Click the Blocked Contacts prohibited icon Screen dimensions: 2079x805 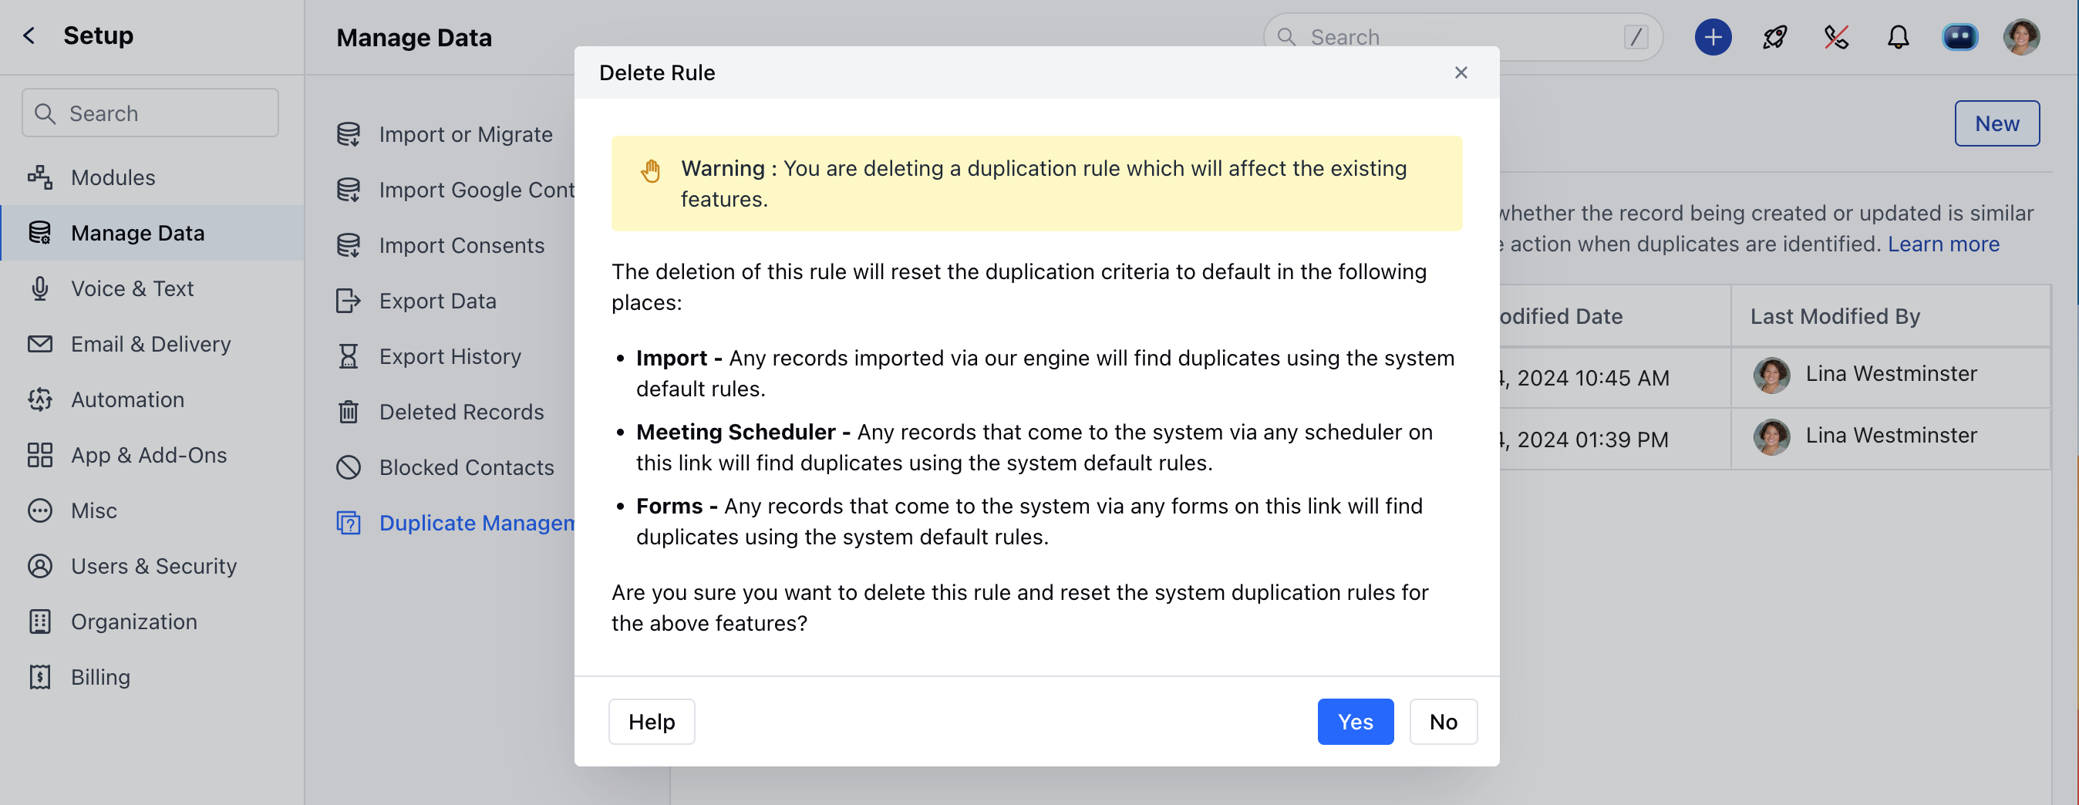pyautogui.click(x=349, y=468)
